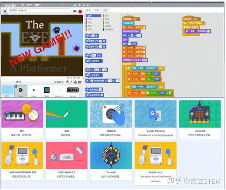Viewport: 226px width, 190px height.
Task: Click the move 10 steps palette block
Action: click(92, 36)
